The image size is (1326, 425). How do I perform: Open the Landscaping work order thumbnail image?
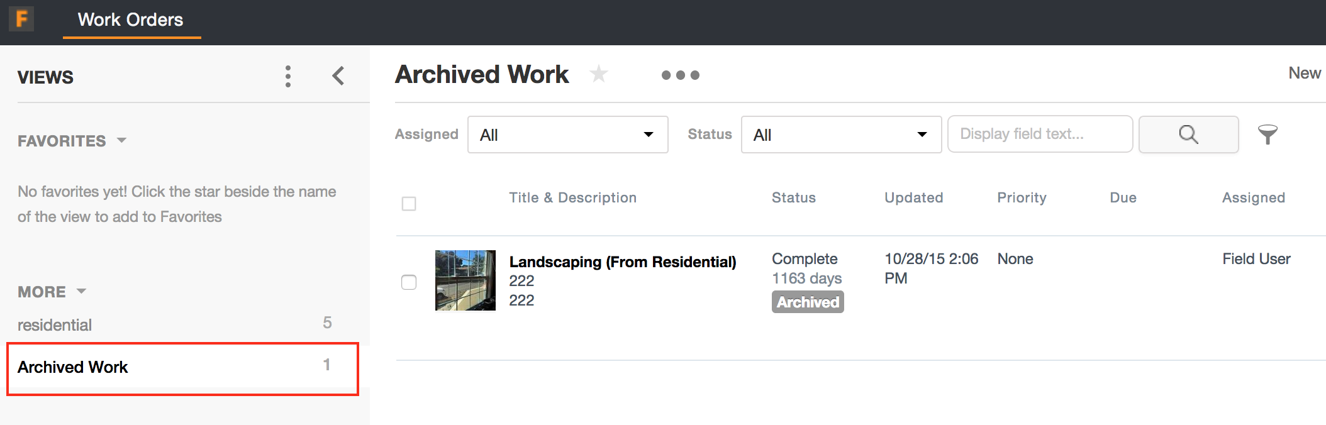point(465,280)
